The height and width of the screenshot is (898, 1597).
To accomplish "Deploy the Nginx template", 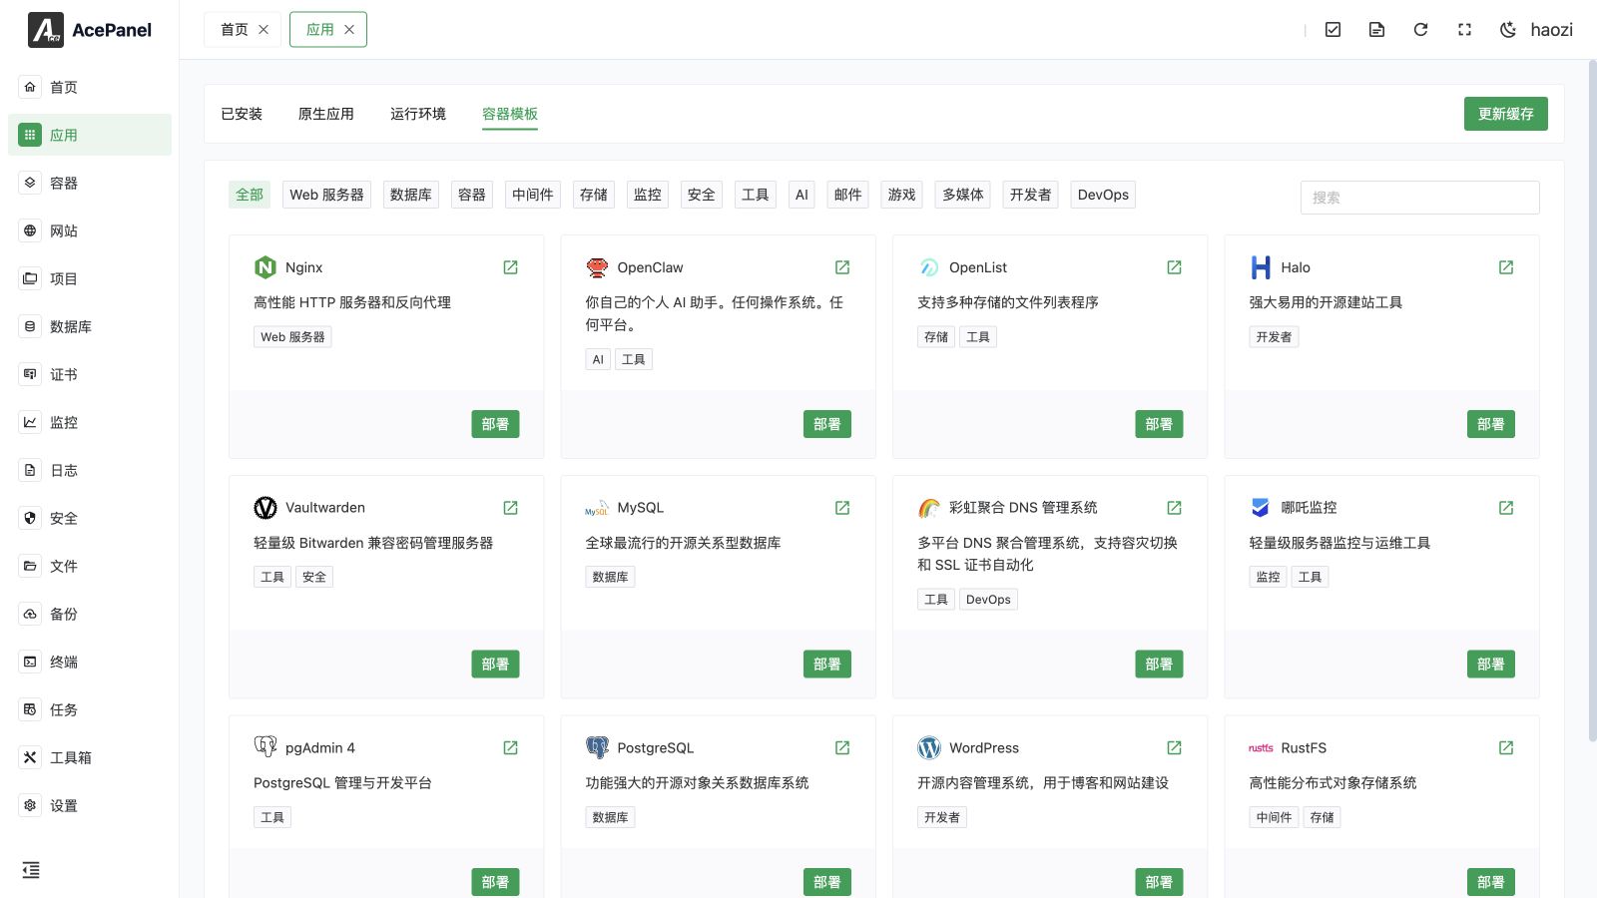I will 495,424.
